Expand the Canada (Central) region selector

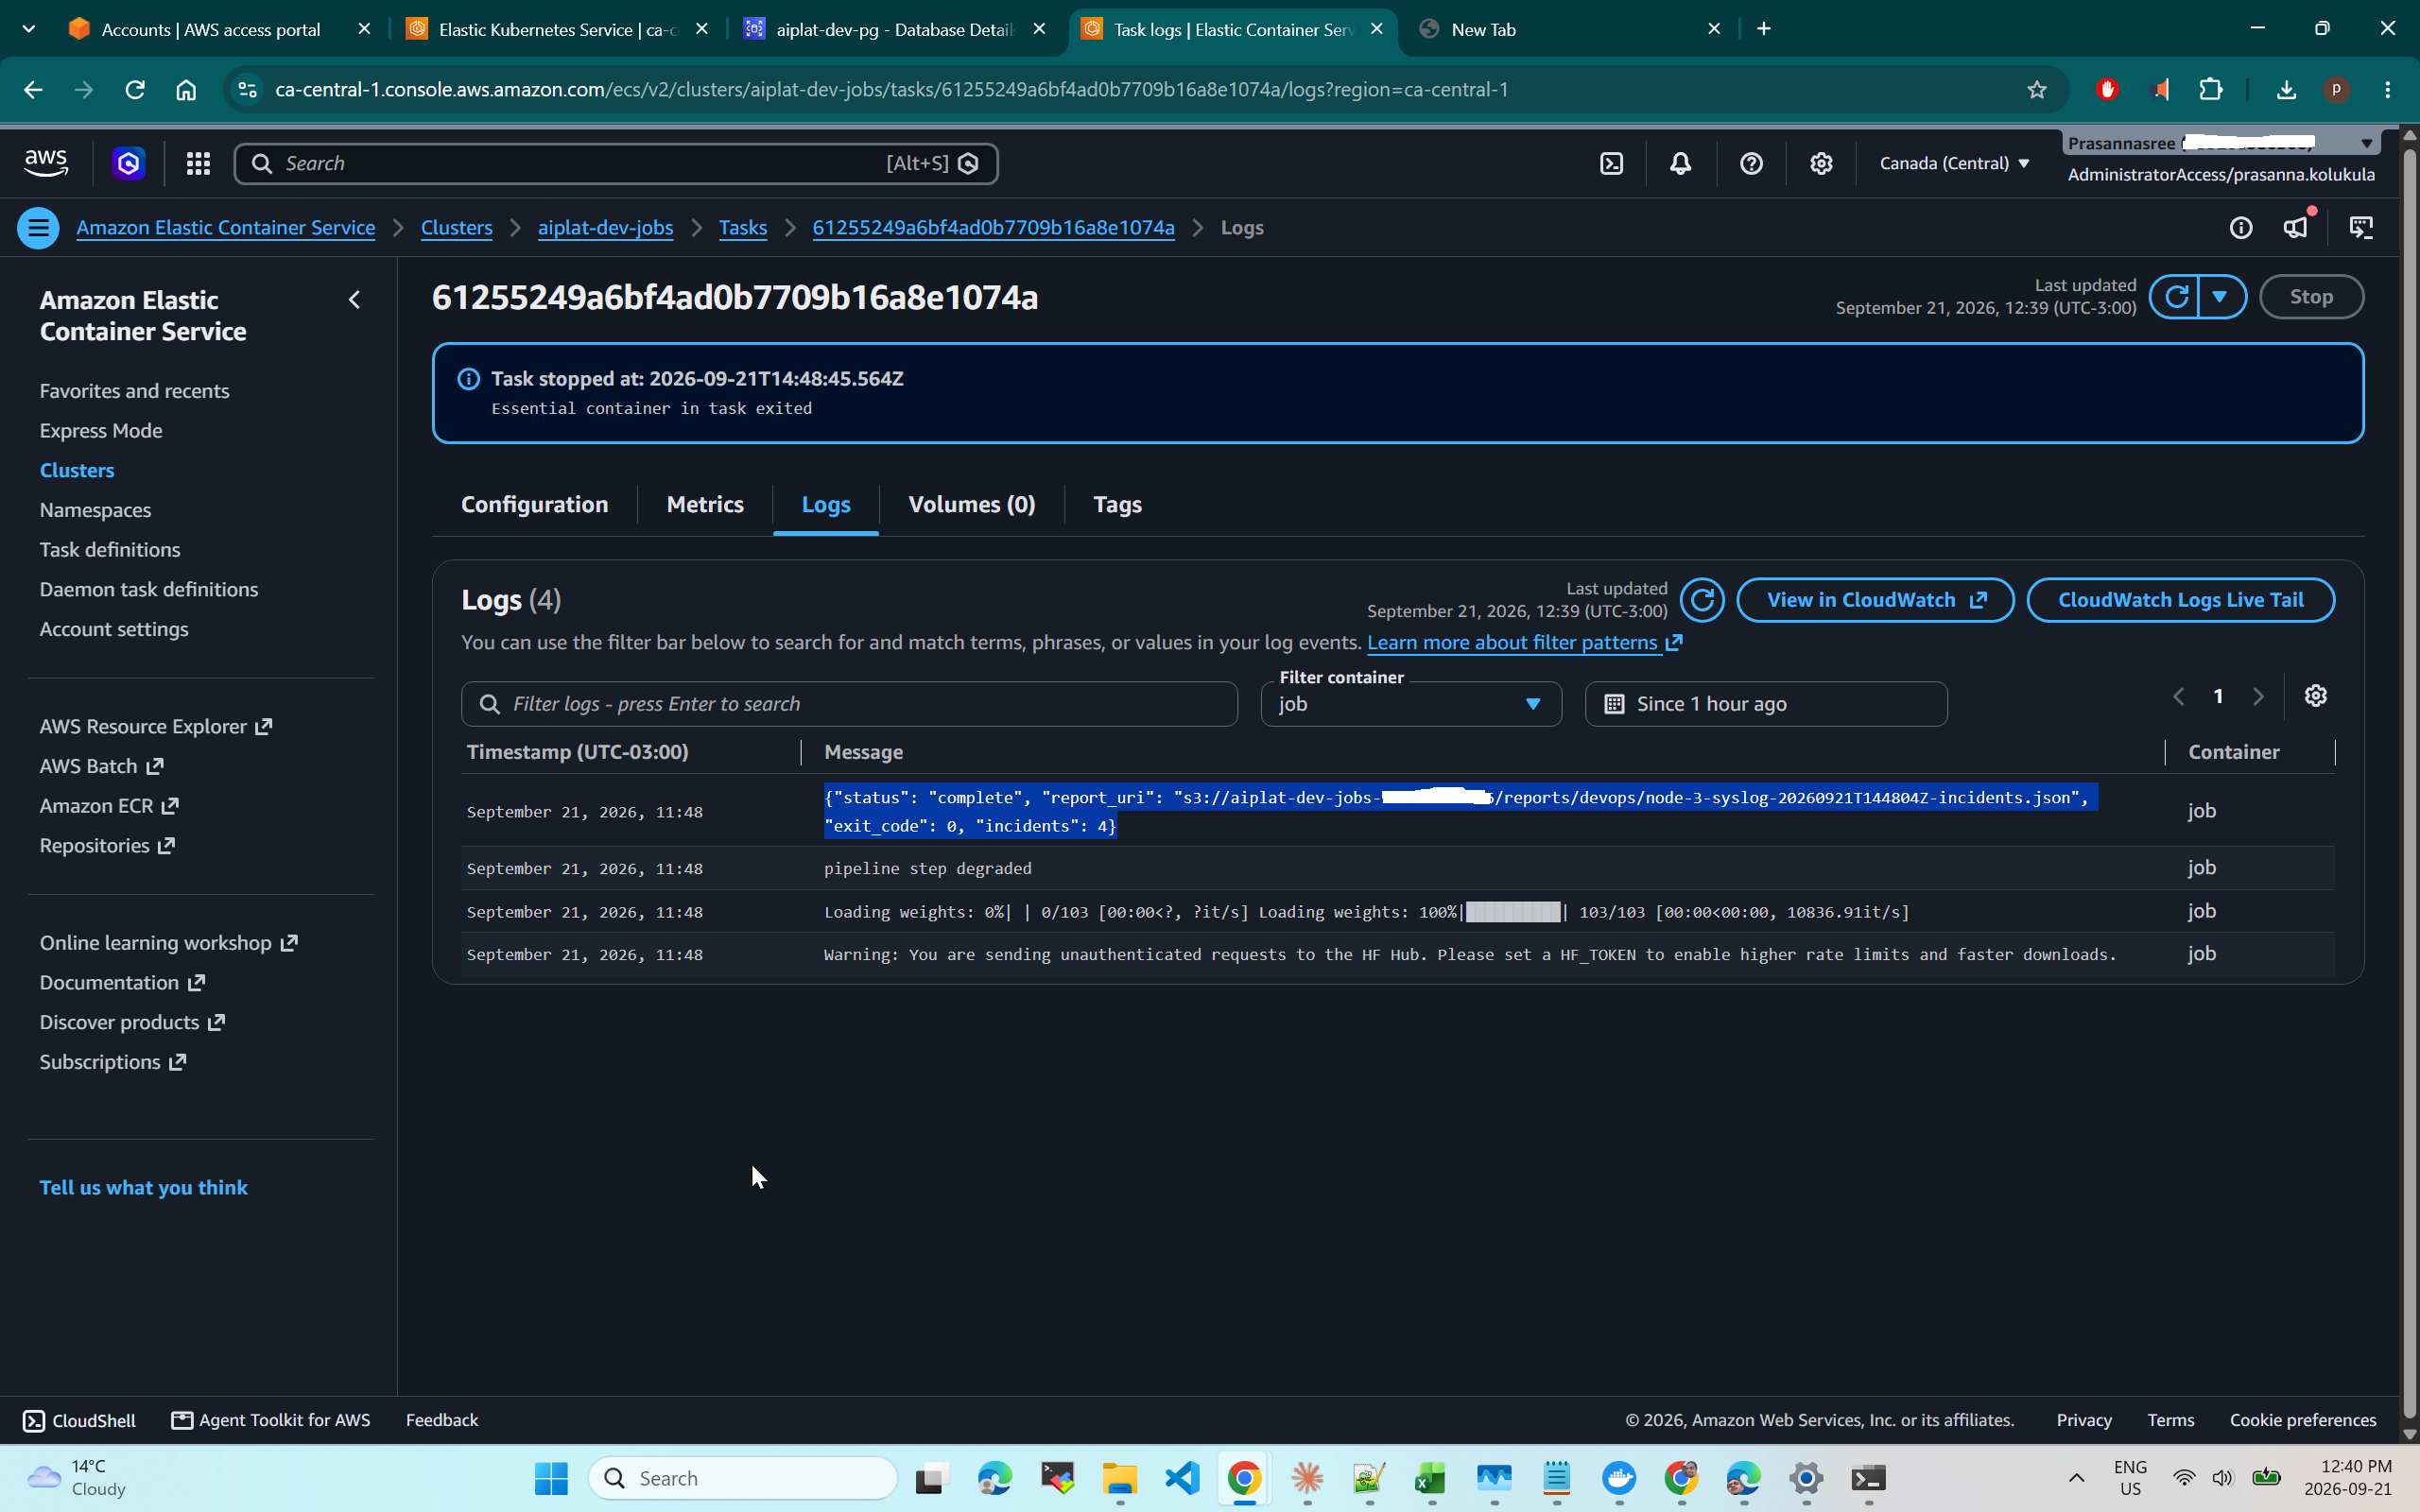[x=1954, y=163]
